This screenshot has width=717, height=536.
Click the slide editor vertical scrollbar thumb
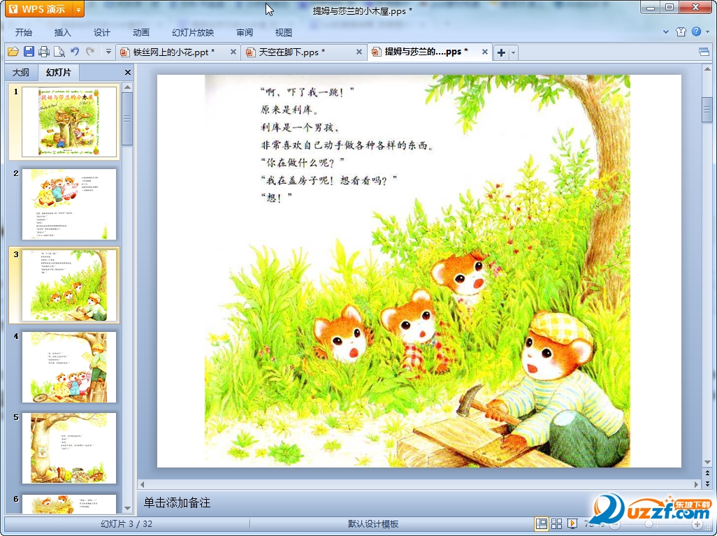pyautogui.click(x=707, y=109)
